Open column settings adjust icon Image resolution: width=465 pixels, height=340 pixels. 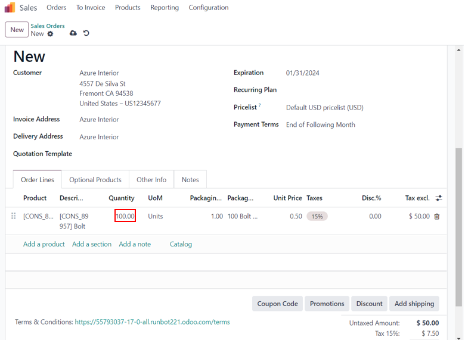439,198
